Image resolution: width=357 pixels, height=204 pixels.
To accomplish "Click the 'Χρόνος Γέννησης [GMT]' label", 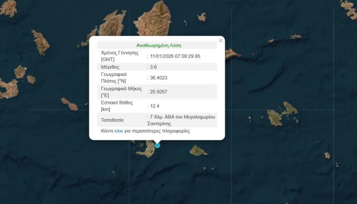I will tap(119, 56).
